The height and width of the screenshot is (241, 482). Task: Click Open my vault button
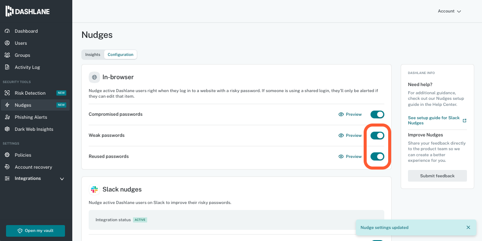pos(35,231)
